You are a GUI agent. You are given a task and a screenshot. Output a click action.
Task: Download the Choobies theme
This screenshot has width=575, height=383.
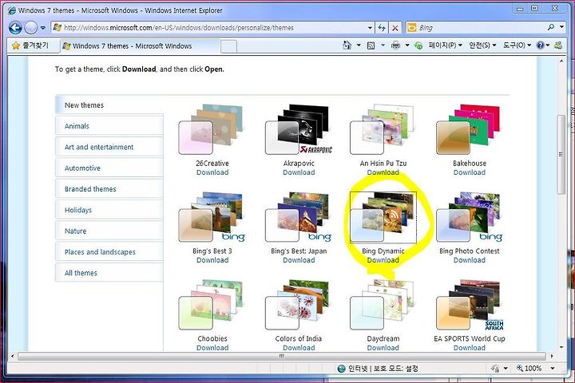(212, 348)
